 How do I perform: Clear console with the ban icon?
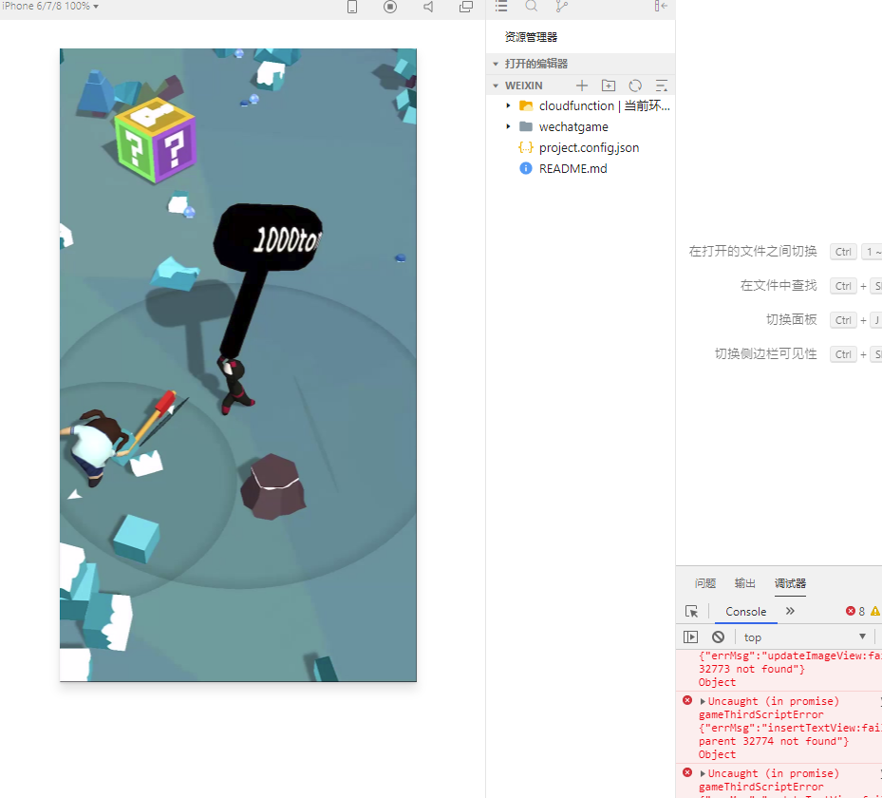tap(719, 637)
